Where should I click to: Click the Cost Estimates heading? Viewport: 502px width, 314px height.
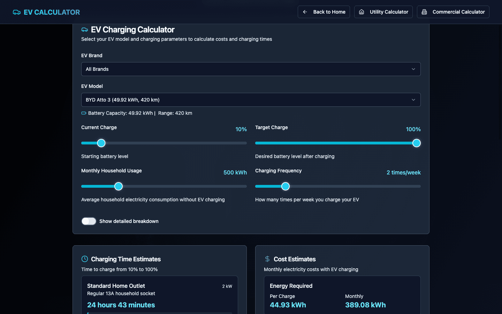(295, 259)
